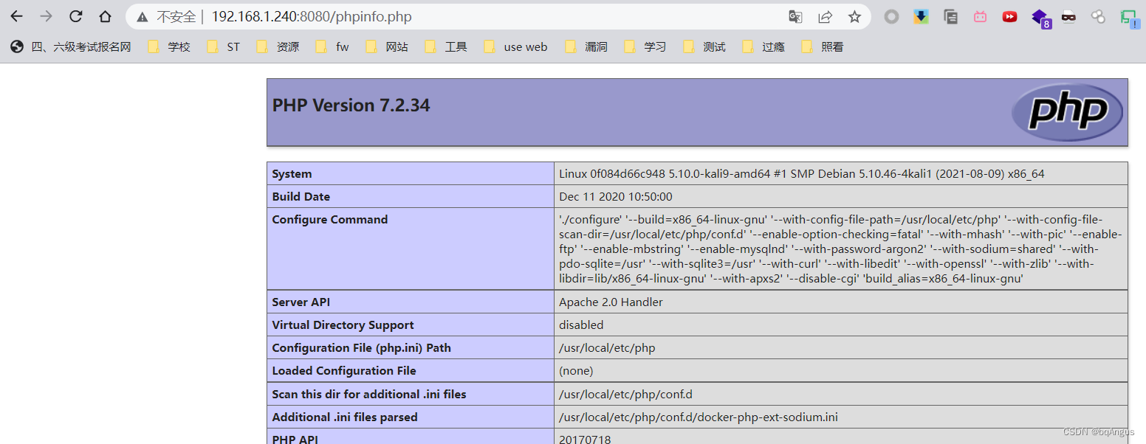Click the Linux 0f084d66c948 system value

[801, 174]
